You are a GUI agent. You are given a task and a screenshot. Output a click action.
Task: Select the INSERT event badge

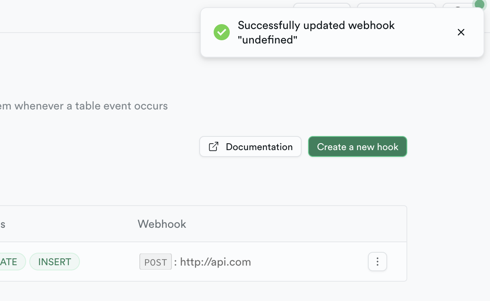[x=54, y=262]
